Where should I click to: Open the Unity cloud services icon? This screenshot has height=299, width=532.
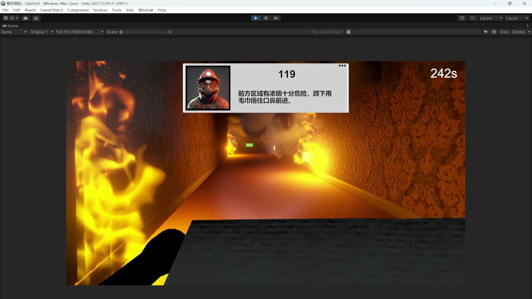(x=25, y=18)
